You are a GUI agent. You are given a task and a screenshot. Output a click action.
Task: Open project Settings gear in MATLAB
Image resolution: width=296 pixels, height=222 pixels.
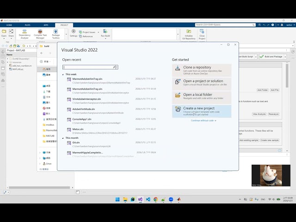(74, 33)
